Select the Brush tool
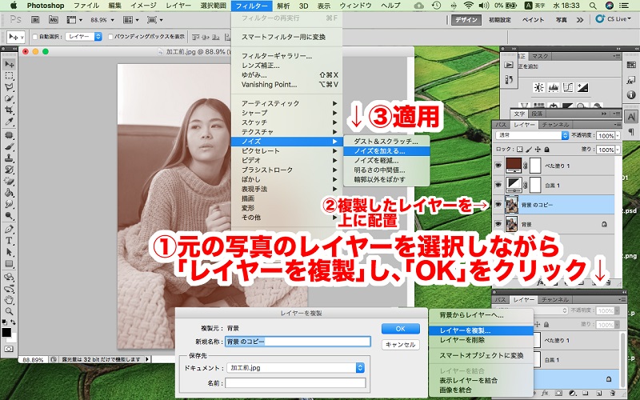This screenshot has height=400, width=640. [x=9, y=146]
